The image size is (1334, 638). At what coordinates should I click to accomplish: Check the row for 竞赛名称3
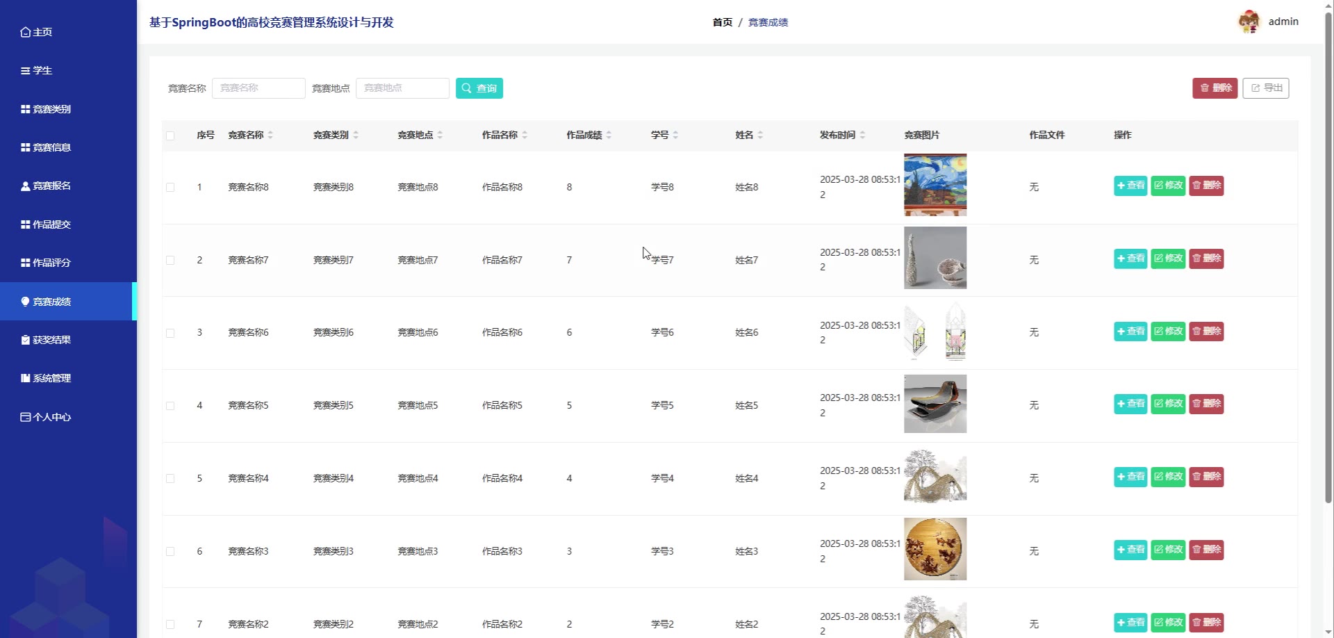coord(170,551)
